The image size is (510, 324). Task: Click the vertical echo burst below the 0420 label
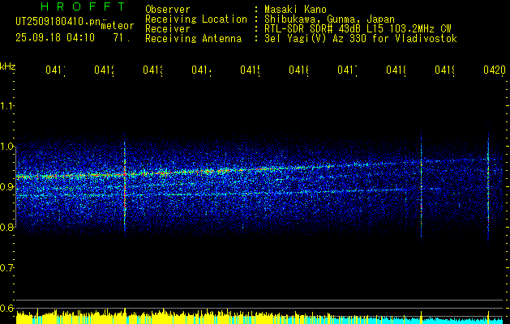(x=488, y=184)
